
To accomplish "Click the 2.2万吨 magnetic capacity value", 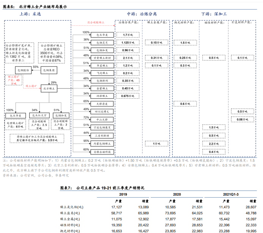I will 214,144.
